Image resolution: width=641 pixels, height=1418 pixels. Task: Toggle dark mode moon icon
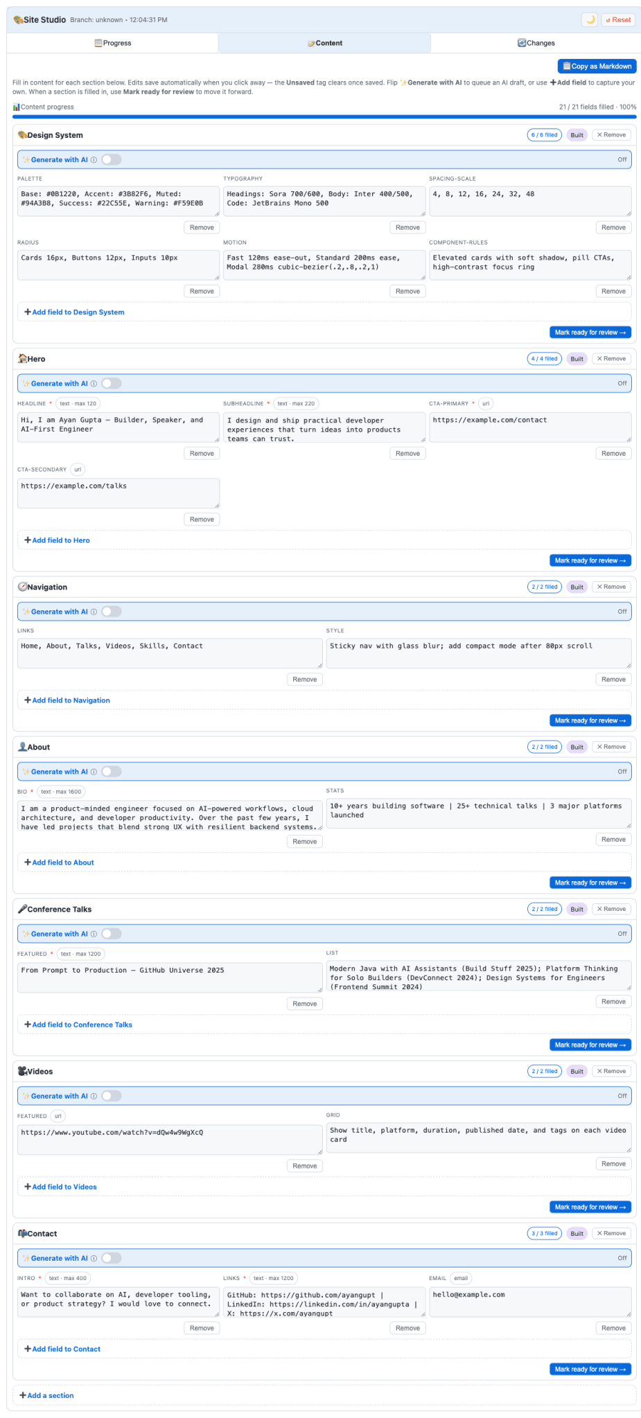click(590, 20)
